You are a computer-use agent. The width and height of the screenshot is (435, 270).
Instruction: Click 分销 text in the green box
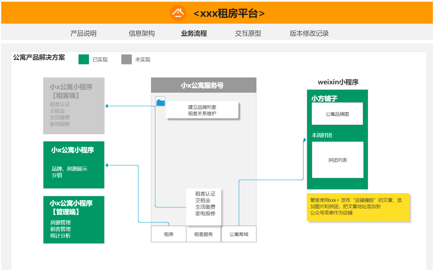57,175
